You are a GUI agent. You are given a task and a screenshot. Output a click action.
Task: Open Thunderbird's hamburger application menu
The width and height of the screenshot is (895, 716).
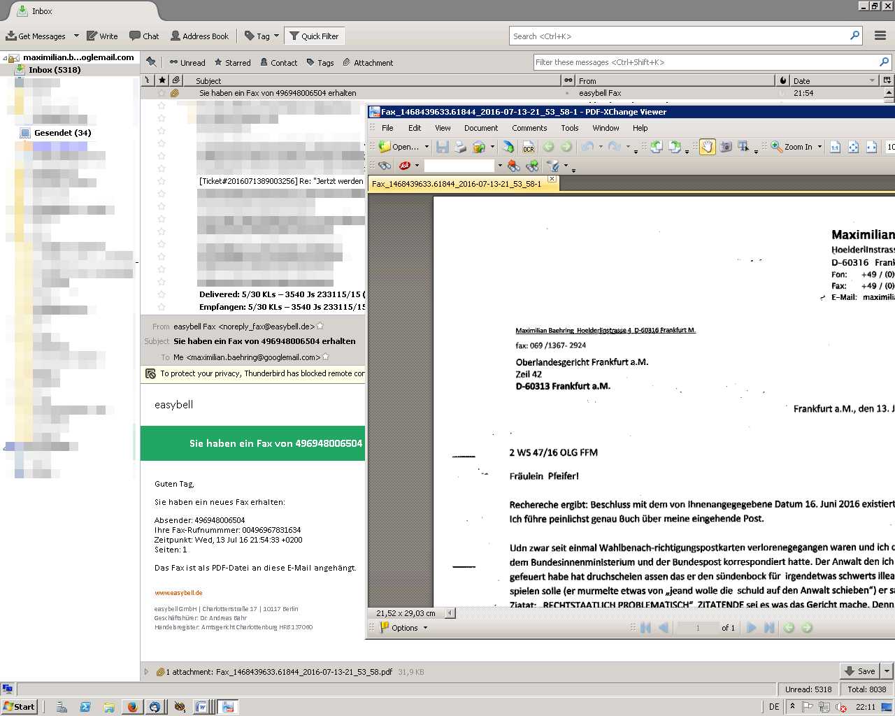(x=880, y=36)
